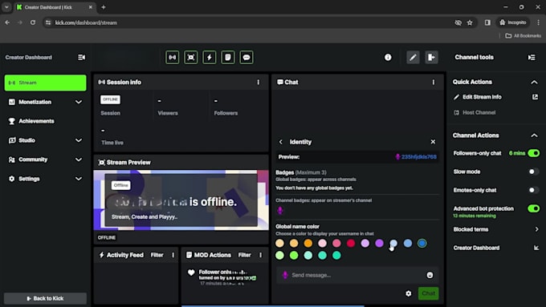
Task: Toggle Activity Feed lightning toolbar icon
Action: coord(210,58)
